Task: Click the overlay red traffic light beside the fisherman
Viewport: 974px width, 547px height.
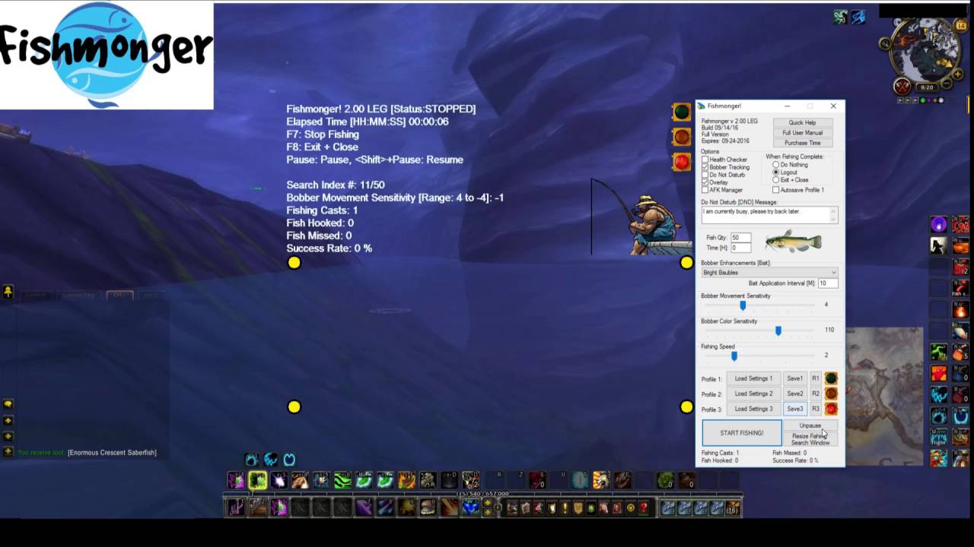Action: point(681,162)
